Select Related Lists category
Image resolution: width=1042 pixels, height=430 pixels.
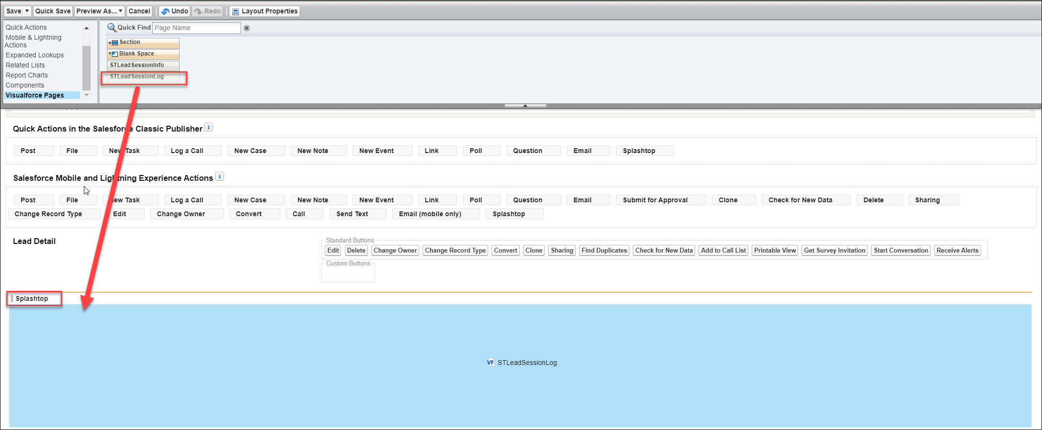tap(25, 65)
